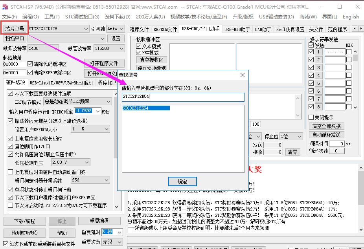The image size is (364, 249).
Task: Click the tab strip scroll-left arrow
Action: point(355,29)
